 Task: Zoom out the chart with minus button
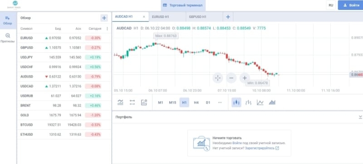pos(231,78)
